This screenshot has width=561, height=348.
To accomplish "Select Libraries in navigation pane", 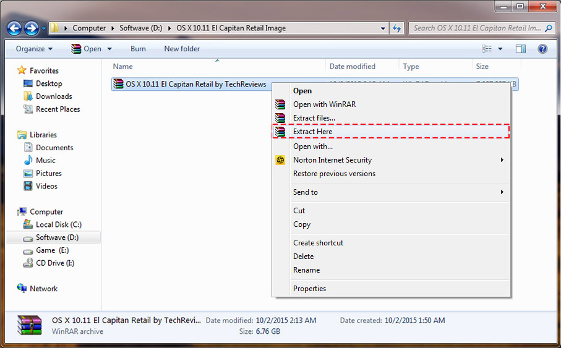I will pos(43,135).
